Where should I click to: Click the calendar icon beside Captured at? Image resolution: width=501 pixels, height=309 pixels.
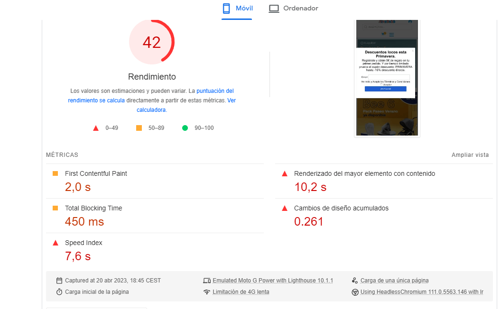pyautogui.click(x=59, y=281)
